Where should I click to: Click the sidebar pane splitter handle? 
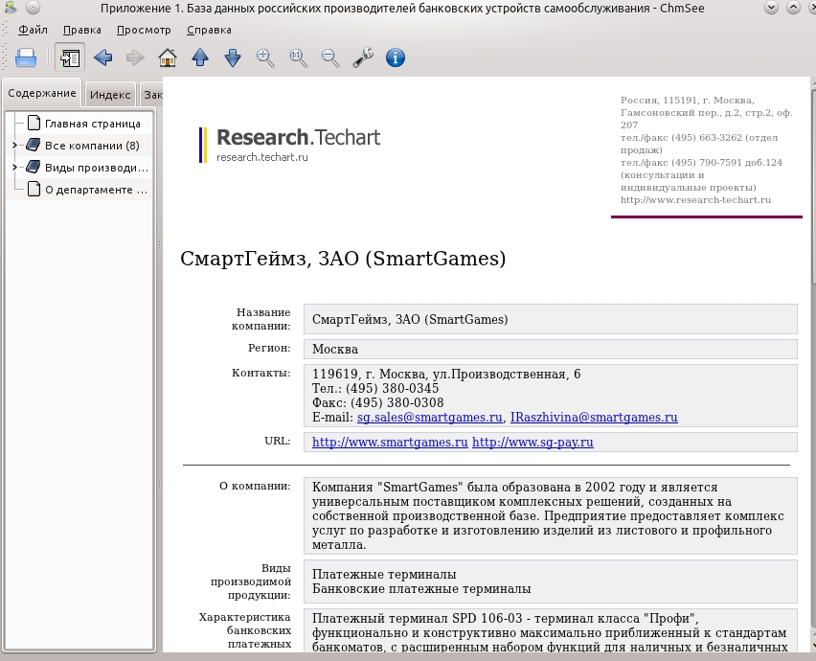159,364
